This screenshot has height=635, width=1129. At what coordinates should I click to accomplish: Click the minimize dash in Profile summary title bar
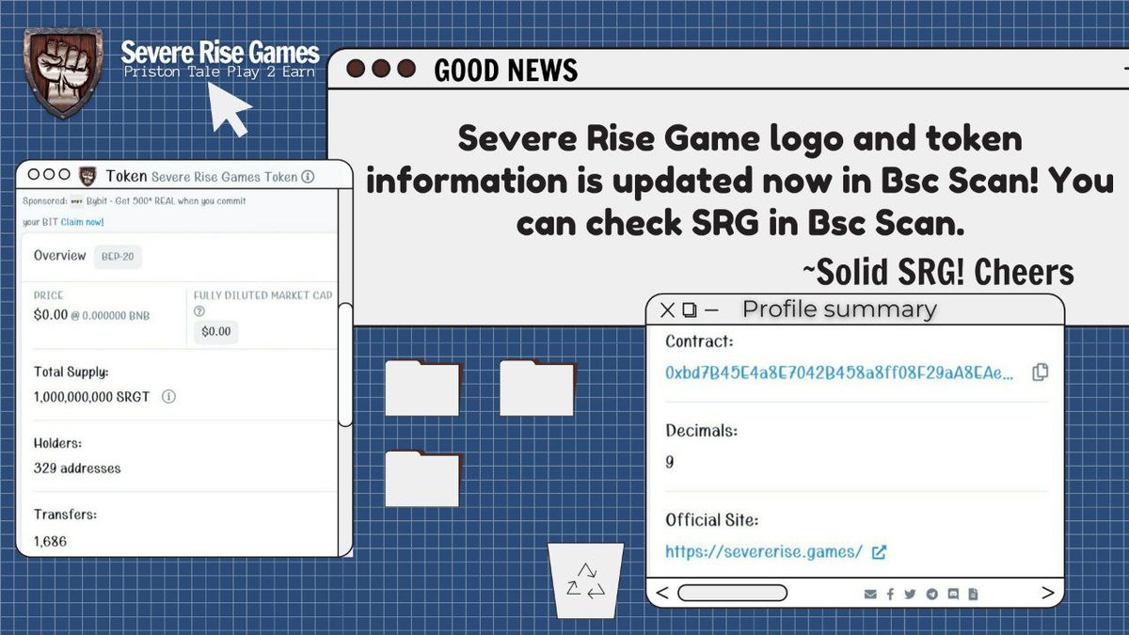click(x=711, y=310)
